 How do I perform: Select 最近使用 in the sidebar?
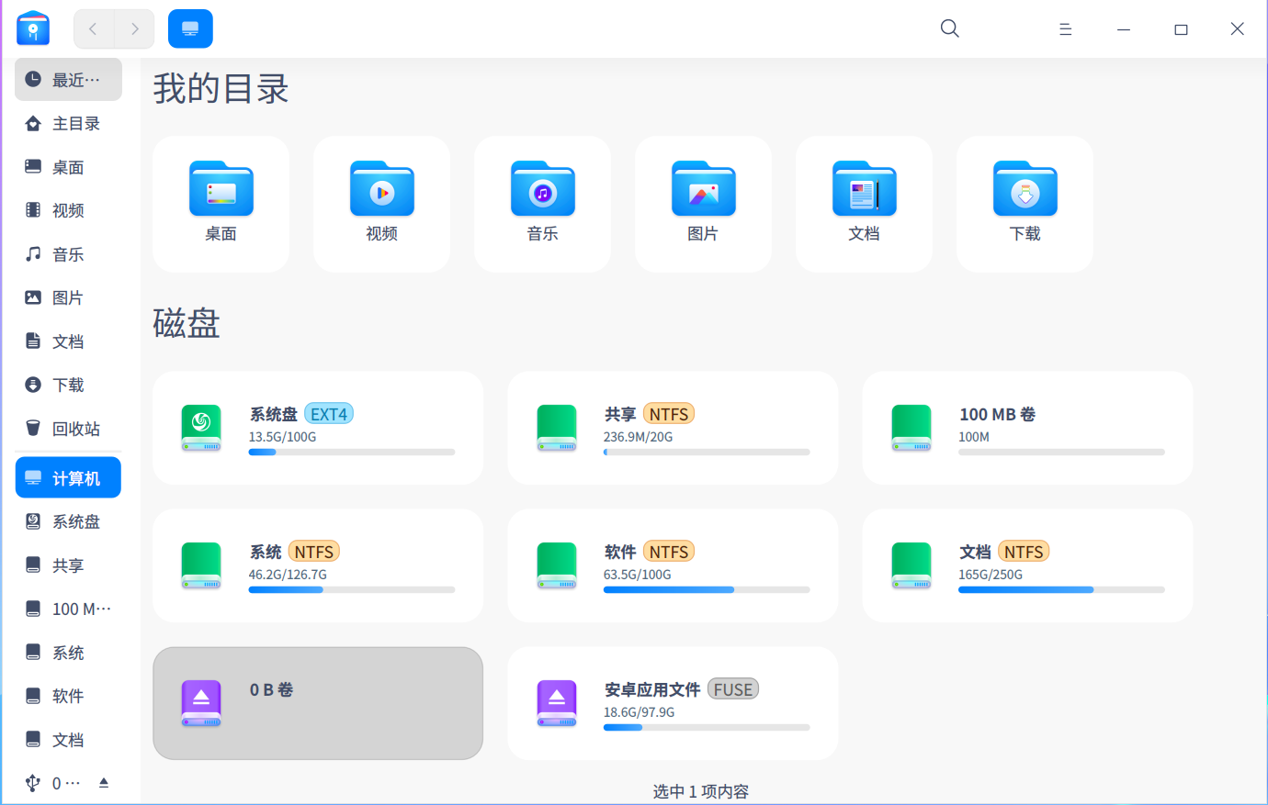pyautogui.click(x=68, y=79)
